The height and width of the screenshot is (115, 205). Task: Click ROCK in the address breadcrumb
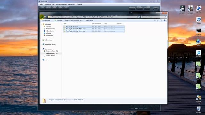tap(85, 17)
